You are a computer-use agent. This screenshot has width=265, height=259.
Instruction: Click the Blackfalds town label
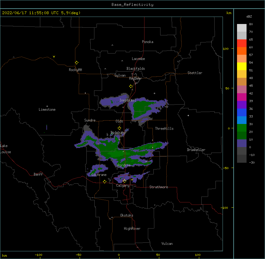136,69
